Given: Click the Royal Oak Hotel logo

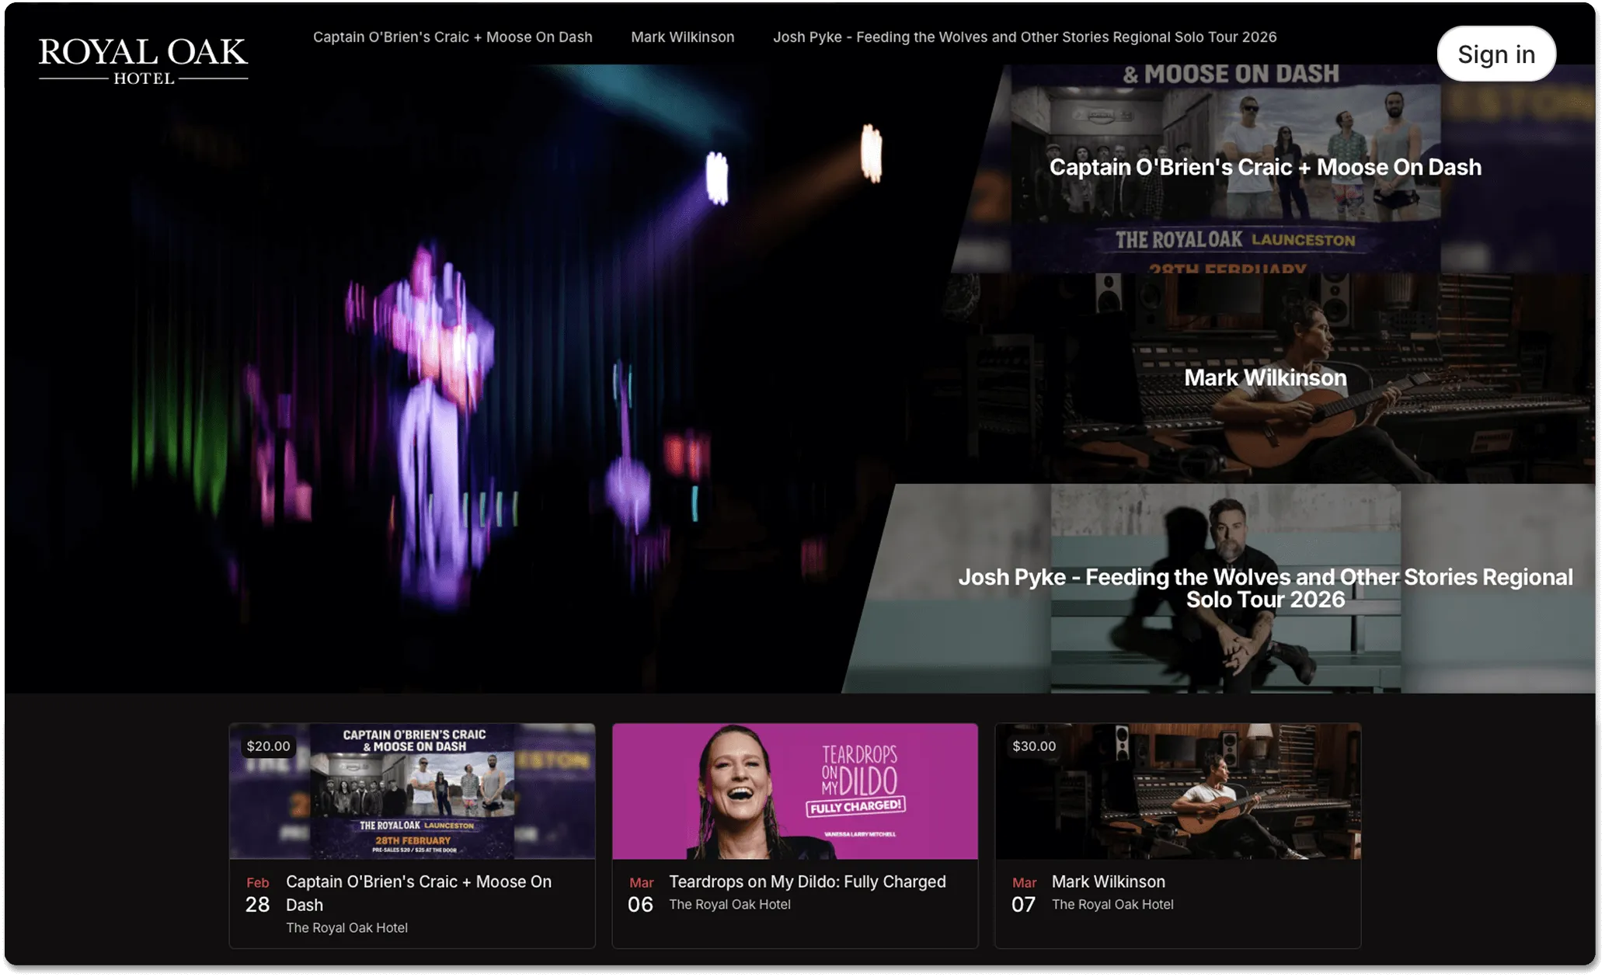Looking at the screenshot, I should click(143, 60).
